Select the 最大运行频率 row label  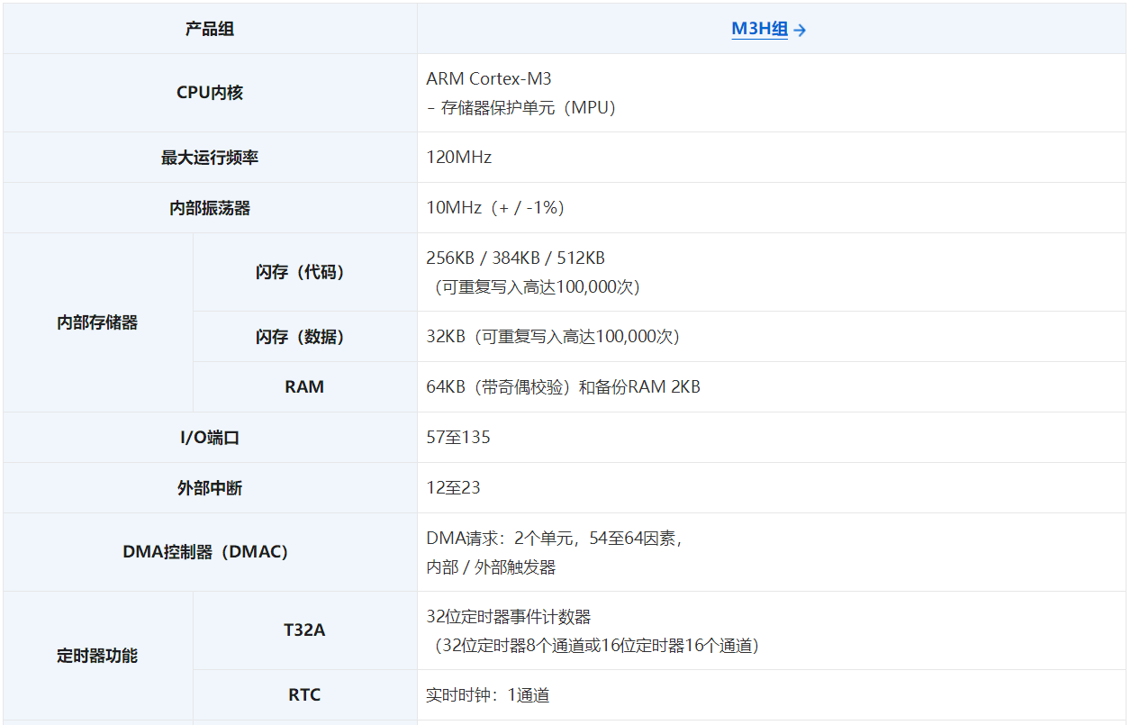click(x=210, y=158)
